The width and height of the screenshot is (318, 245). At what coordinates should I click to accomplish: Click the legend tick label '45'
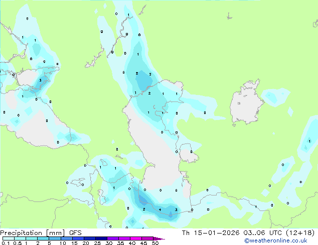pyautogui.click(x=143, y=243)
